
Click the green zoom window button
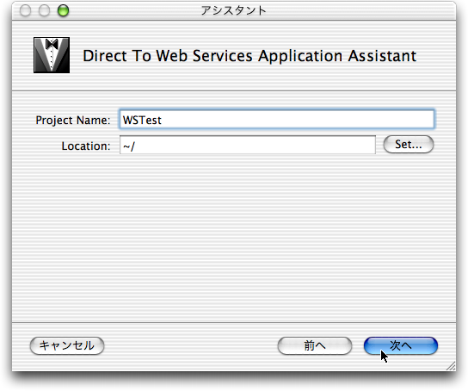tap(64, 10)
